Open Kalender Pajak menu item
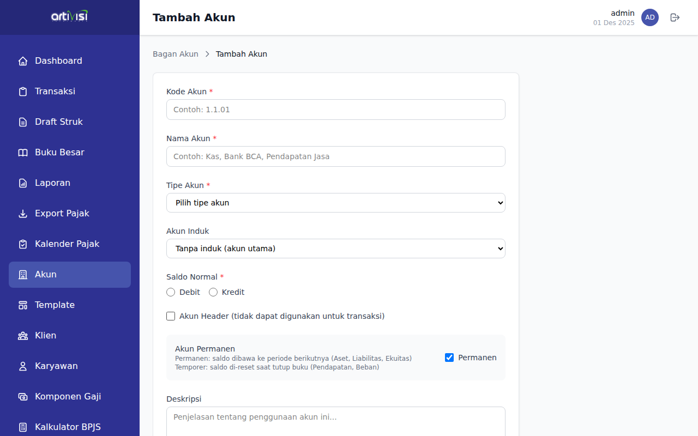 coord(67,244)
